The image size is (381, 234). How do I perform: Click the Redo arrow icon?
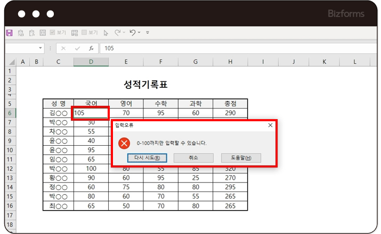(118, 32)
